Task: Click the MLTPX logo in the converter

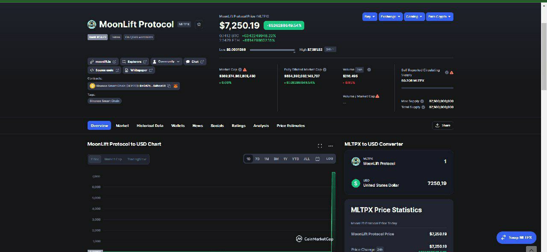Action: [356, 161]
